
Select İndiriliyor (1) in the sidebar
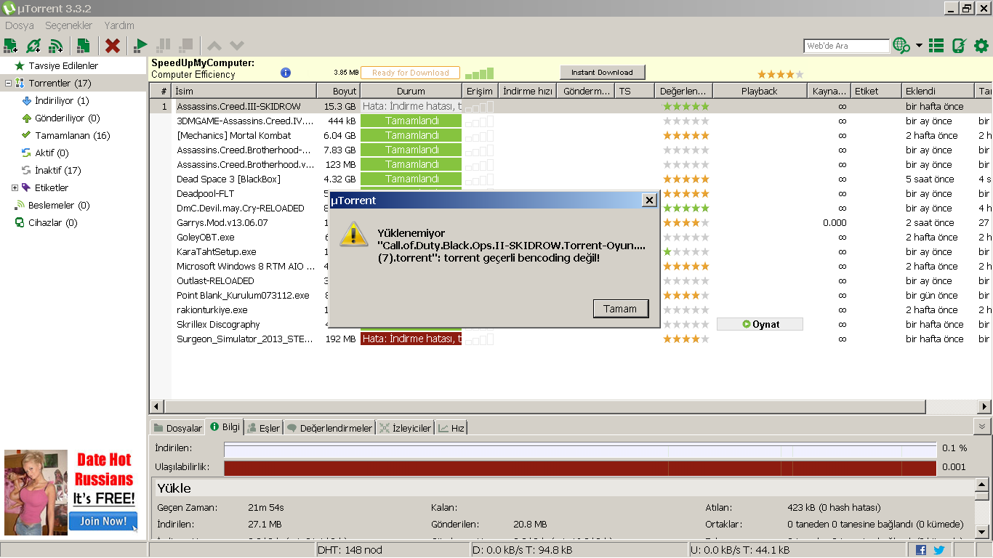coord(62,101)
